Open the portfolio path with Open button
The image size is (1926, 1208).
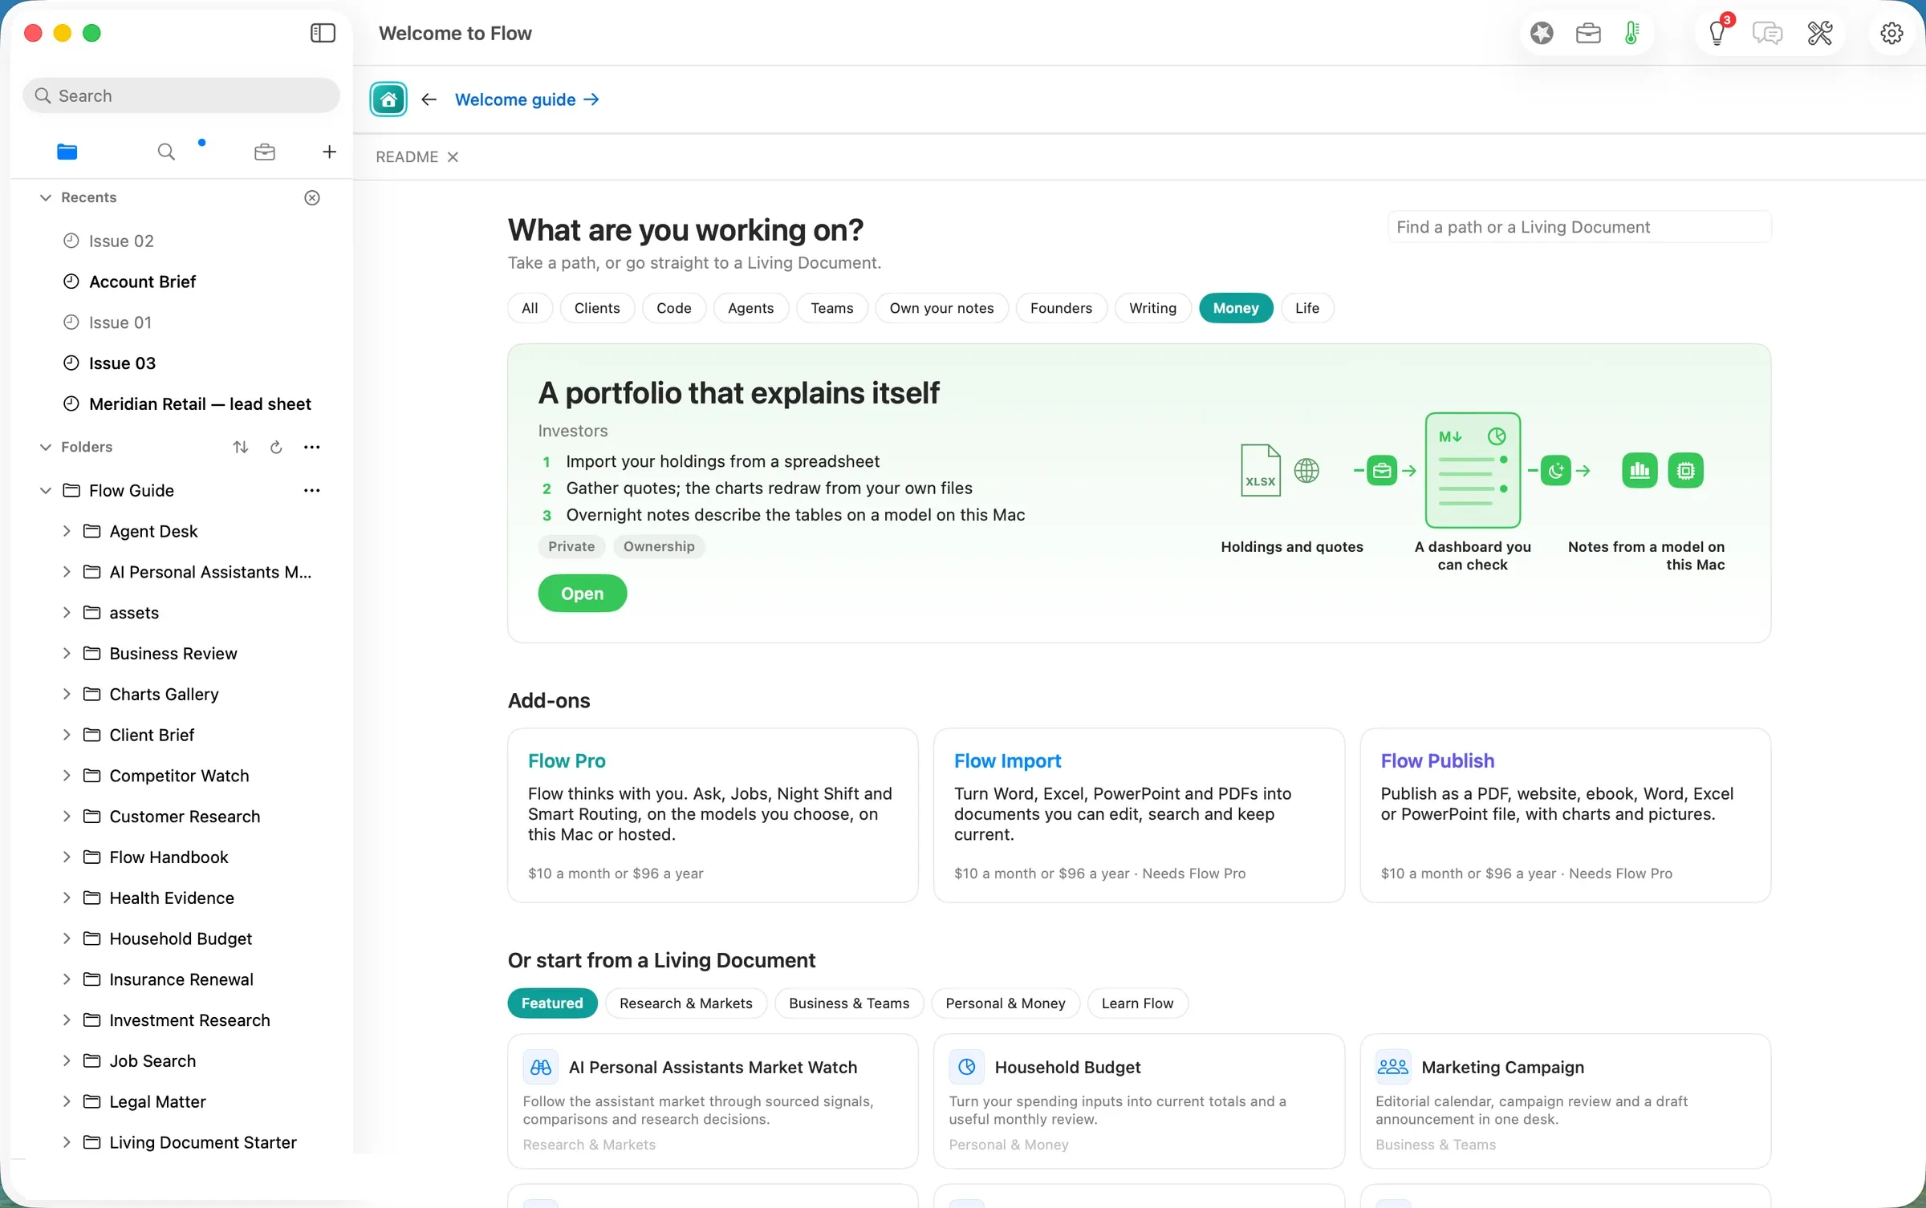tap(583, 594)
